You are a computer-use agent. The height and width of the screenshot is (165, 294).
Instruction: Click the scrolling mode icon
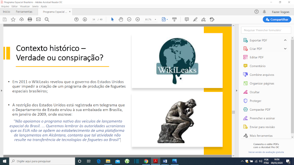[x=174, y=20]
